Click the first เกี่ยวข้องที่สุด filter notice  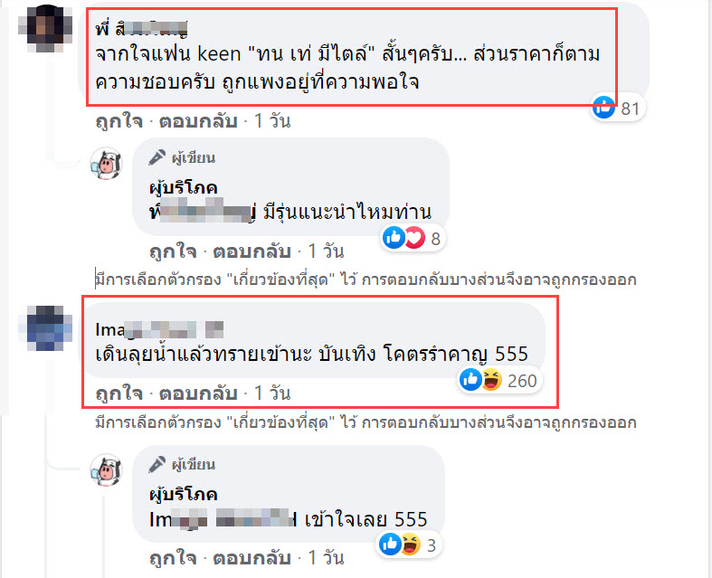coord(365,280)
